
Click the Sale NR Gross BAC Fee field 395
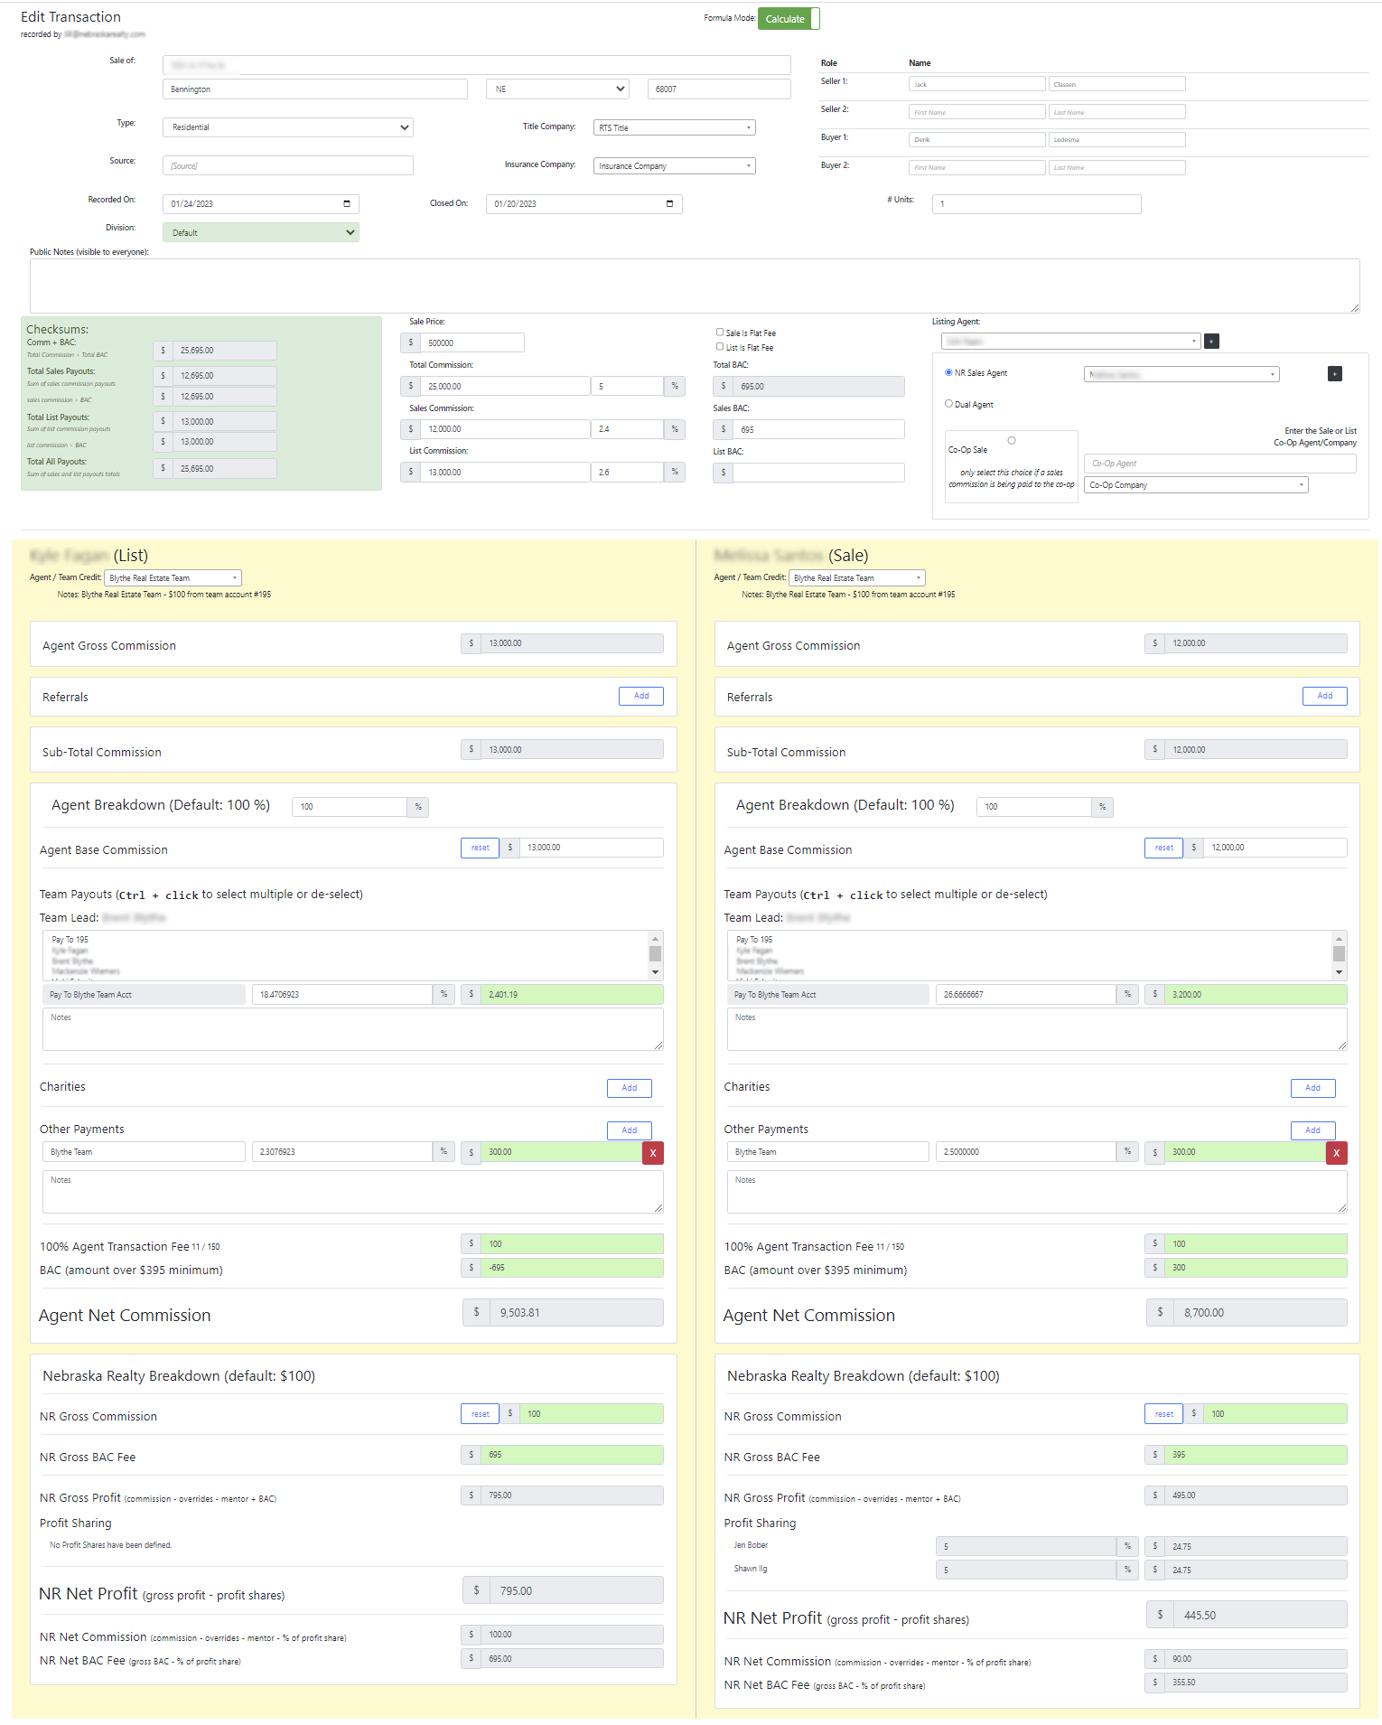coord(1256,1455)
